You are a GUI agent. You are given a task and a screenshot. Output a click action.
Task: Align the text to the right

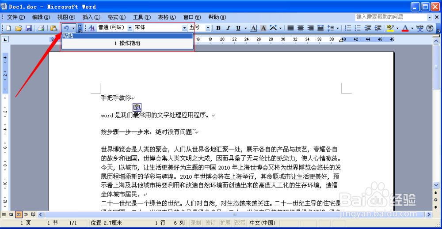[310, 28]
